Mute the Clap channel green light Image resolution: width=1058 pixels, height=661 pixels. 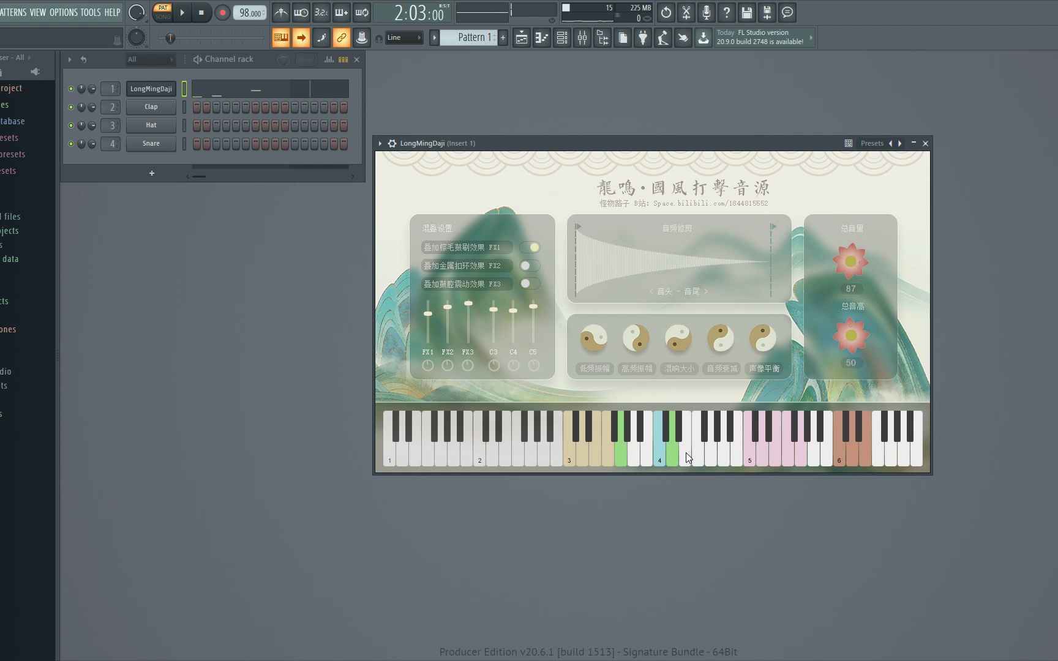(71, 107)
